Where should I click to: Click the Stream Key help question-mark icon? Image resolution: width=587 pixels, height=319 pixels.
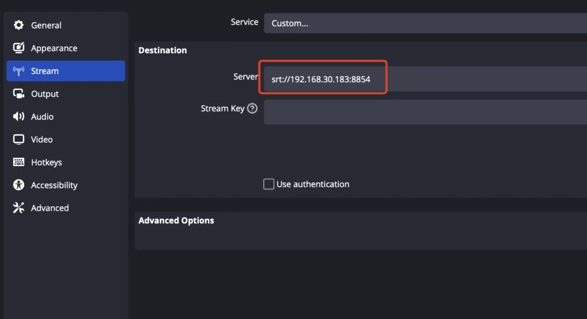click(252, 108)
